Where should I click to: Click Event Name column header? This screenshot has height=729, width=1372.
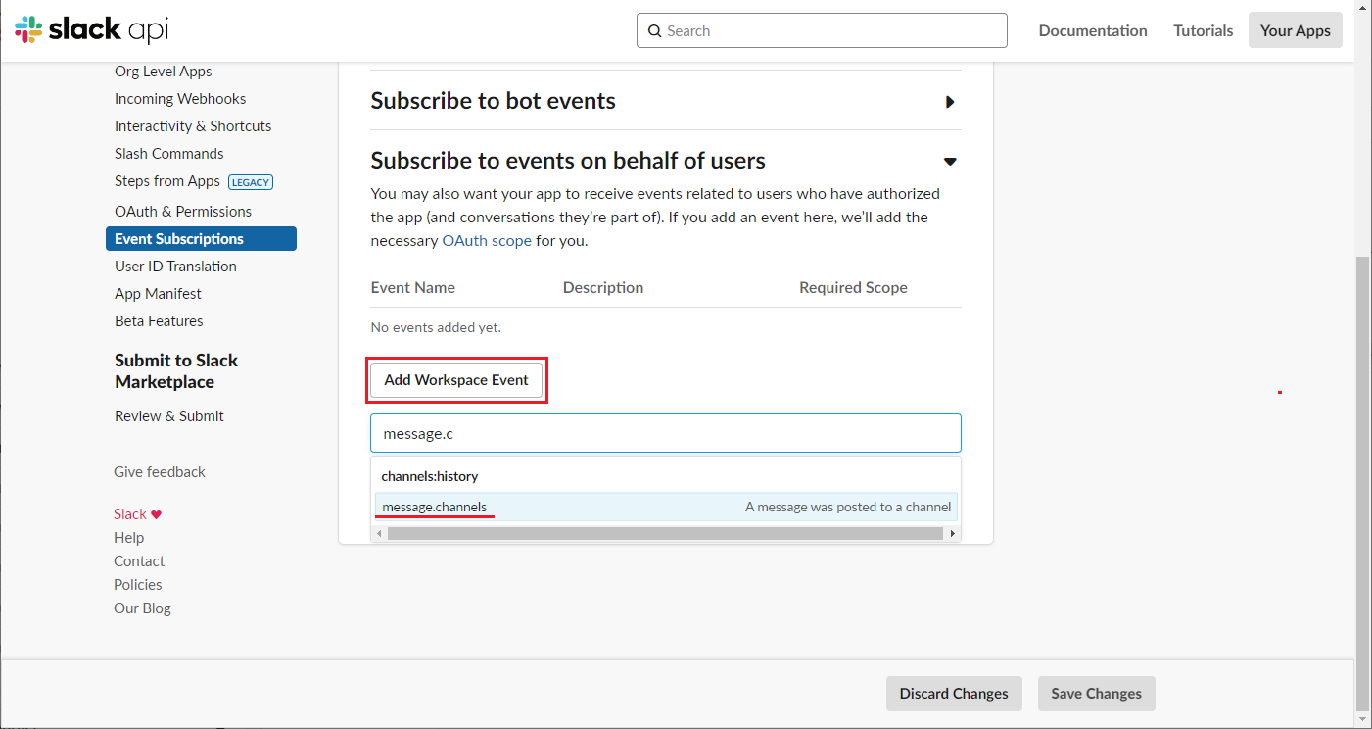(x=413, y=288)
